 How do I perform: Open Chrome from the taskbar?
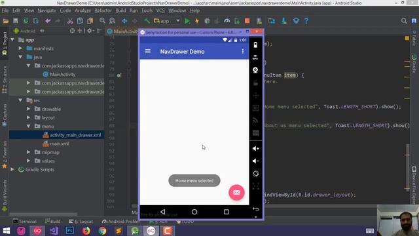[102, 231]
